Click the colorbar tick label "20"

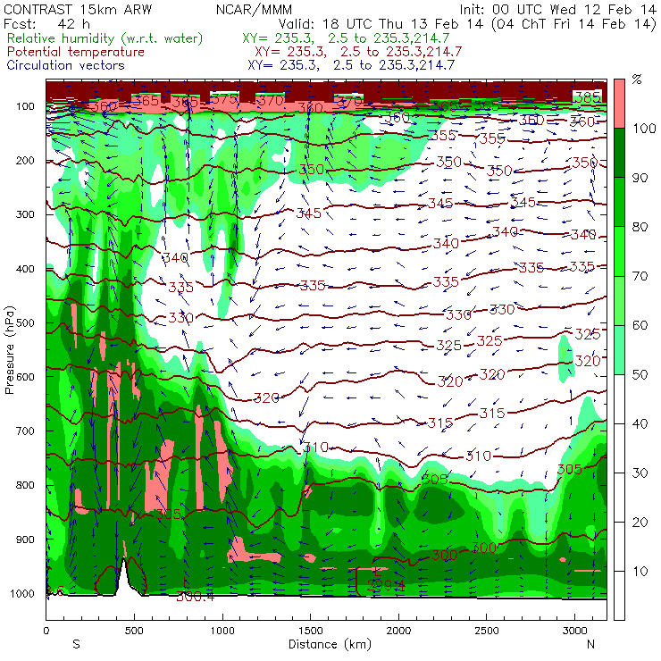[x=640, y=523]
